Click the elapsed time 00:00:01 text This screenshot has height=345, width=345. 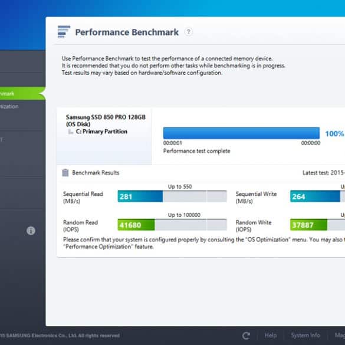172,143
